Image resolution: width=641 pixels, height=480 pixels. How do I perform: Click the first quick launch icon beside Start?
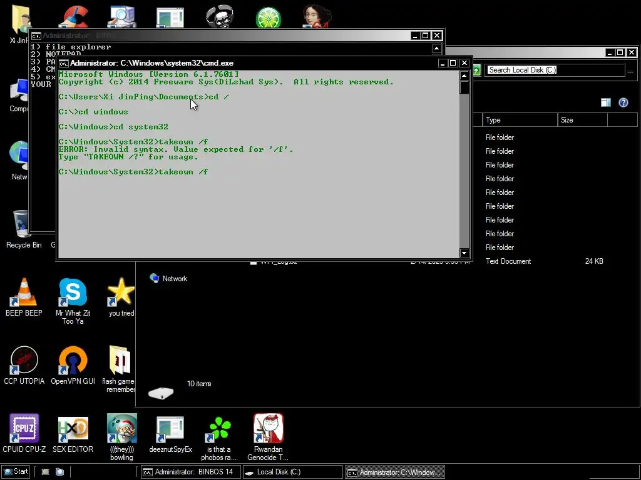point(45,472)
